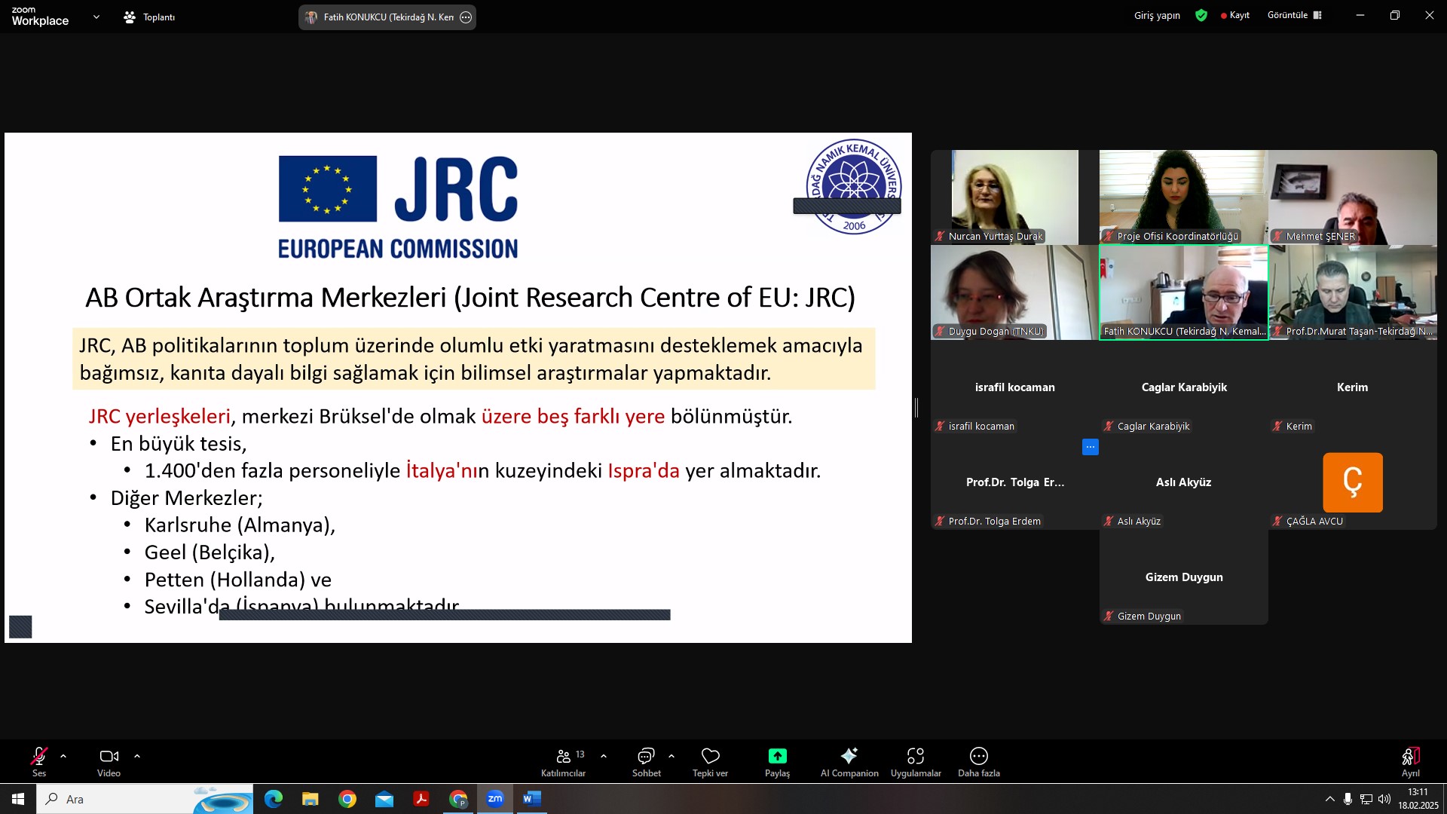The height and width of the screenshot is (814, 1447).
Task: Click the Zoom icon in taskbar
Action: [495, 799]
